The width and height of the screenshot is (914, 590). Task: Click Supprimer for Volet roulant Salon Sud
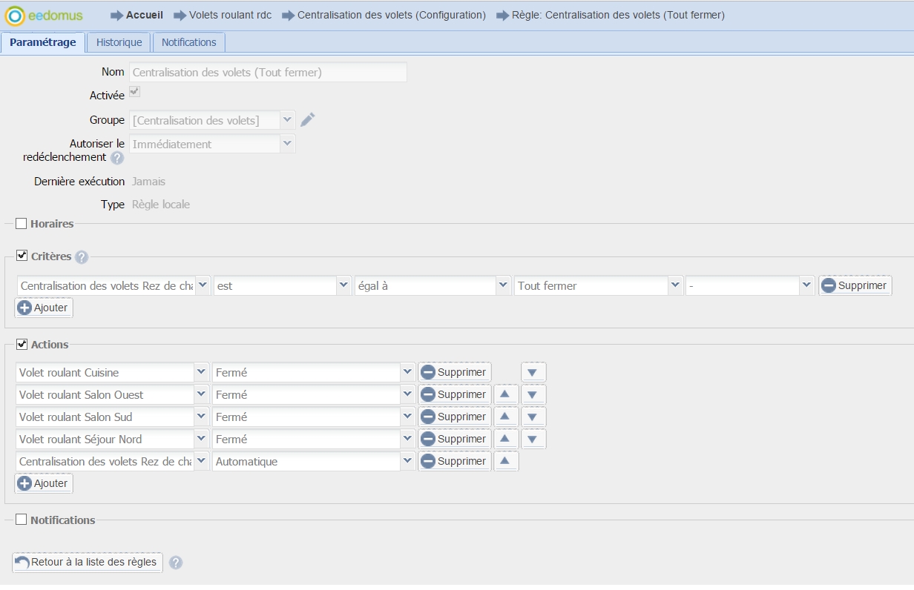[454, 417]
